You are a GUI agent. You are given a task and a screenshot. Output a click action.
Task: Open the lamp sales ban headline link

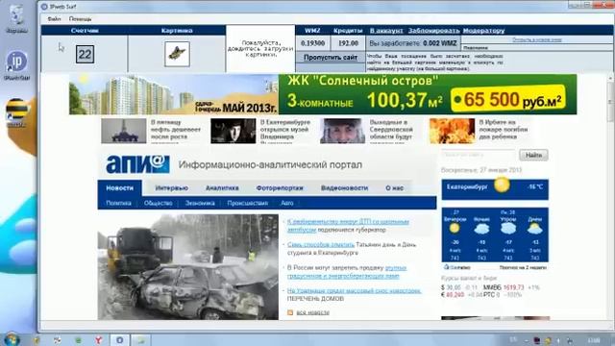[x=347, y=272]
